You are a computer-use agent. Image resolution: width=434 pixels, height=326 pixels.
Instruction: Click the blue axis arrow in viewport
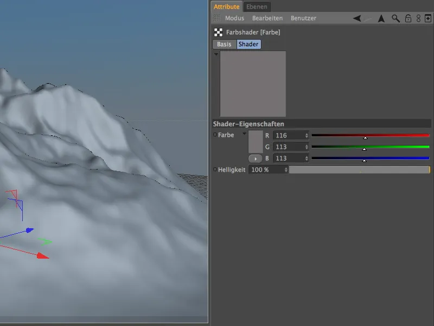(30, 230)
